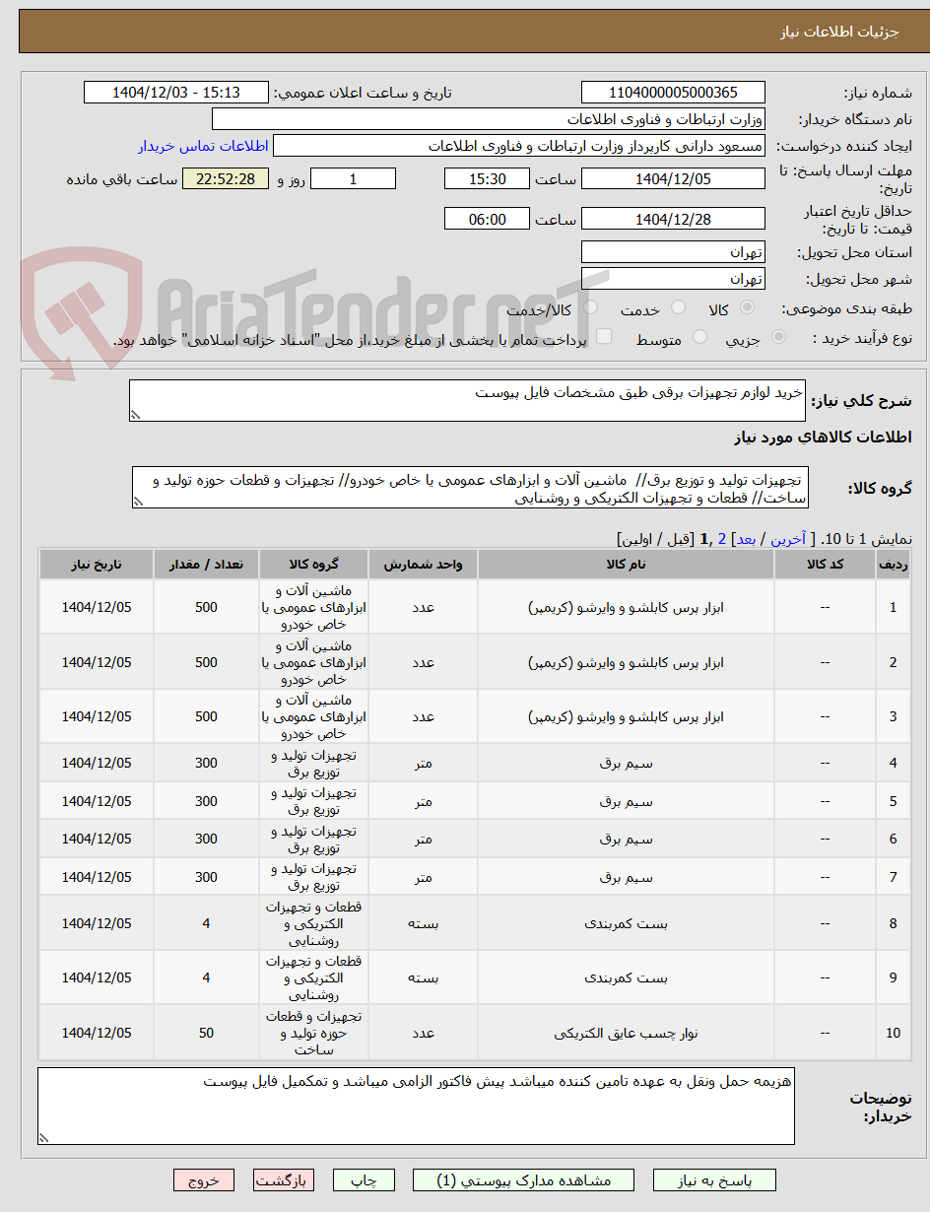Image resolution: width=930 pixels, height=1212 pixels.
Task: Click the بازگشت button
Action: tap(284, 1179)
